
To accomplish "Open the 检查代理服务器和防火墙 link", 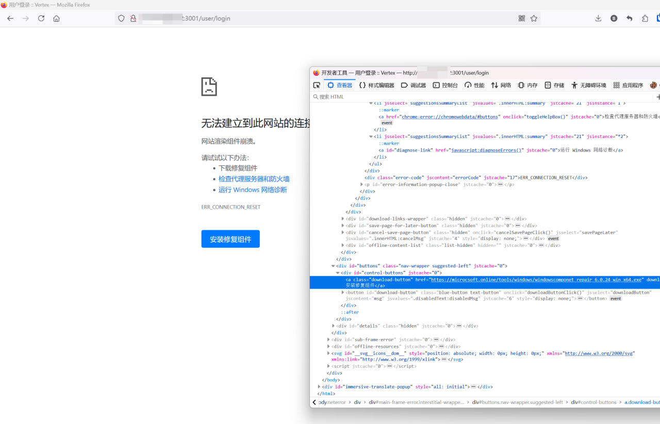I will coord(254,179).
